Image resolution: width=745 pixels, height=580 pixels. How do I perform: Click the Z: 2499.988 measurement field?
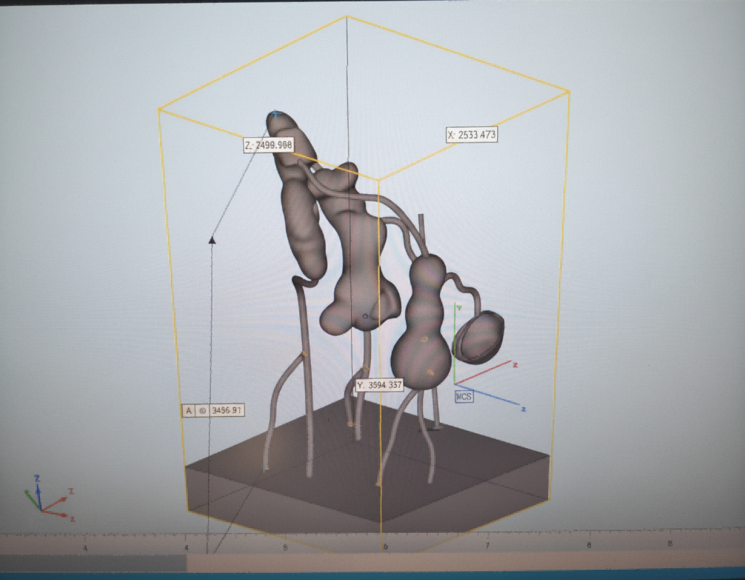click(x=268, y=145)
